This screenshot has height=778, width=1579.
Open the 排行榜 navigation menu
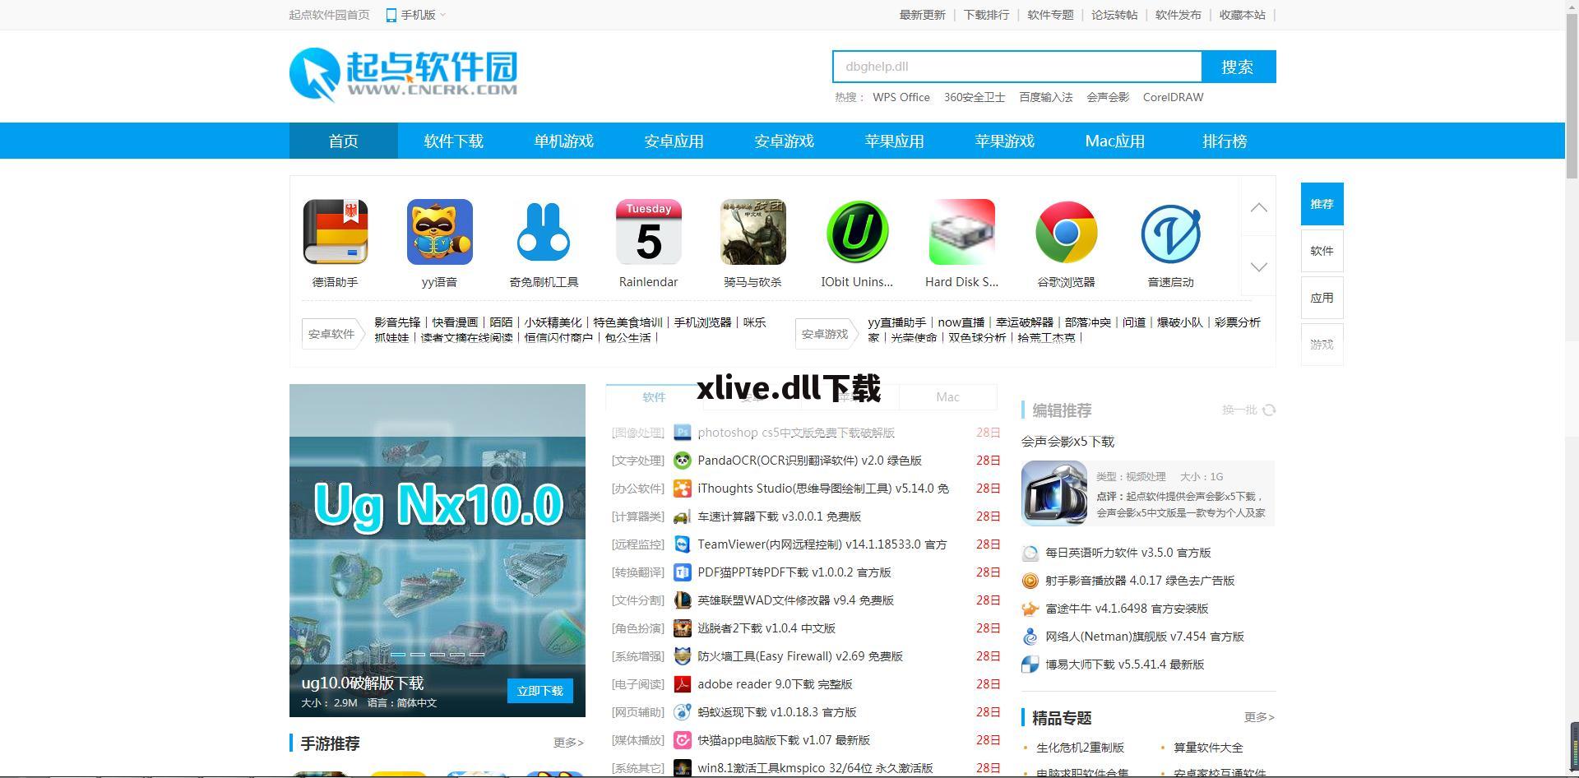[x=1225, y=141]
